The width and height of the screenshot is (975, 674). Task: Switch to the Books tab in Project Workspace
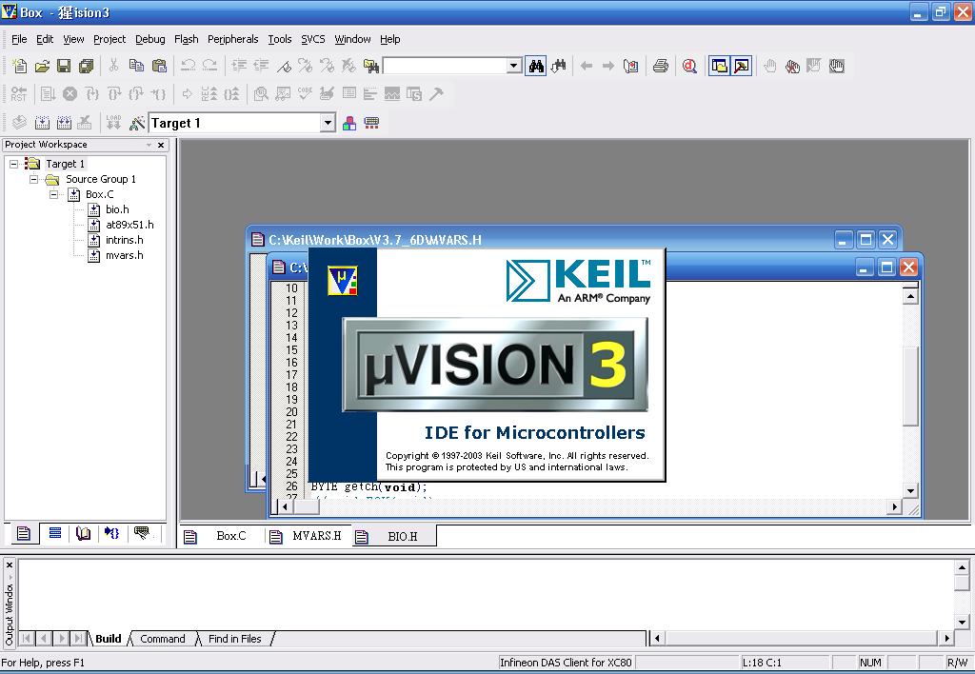pyautogui.click(x=83, y=533)
